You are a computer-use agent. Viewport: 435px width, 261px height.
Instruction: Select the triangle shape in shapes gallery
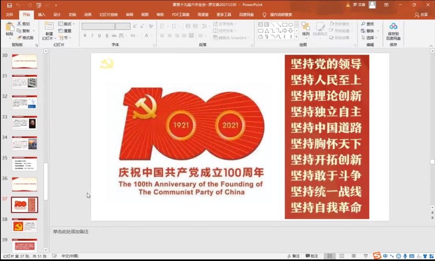[266, 31]
